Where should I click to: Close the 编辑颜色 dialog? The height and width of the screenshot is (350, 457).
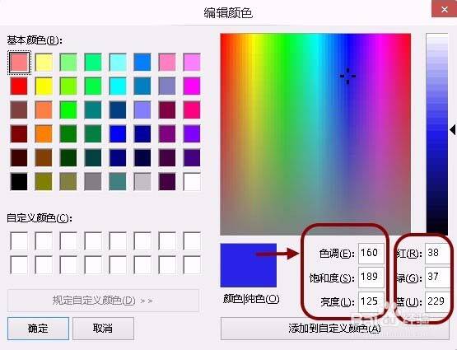[444, 9]
